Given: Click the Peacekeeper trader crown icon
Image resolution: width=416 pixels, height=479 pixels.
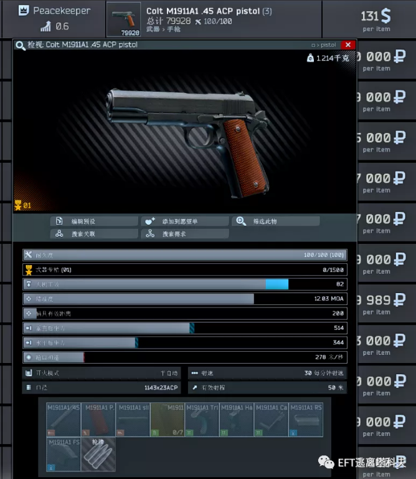Looking at the screenshot, I should (24, 11).
